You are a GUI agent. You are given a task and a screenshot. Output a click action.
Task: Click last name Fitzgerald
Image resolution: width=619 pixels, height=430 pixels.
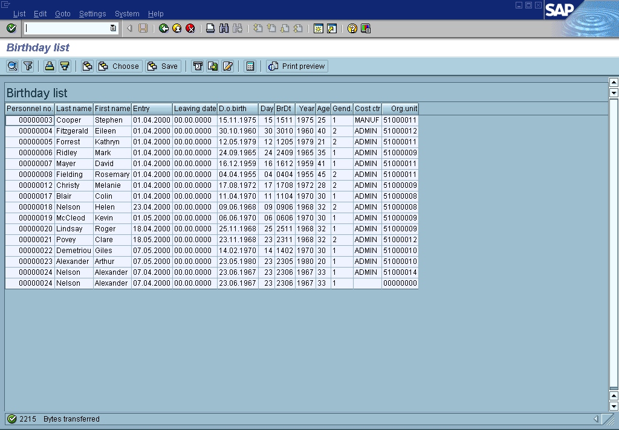[73, 131]
